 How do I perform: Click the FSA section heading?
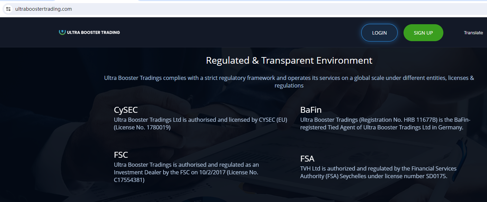pyautogui.click(x=307, y=159)
